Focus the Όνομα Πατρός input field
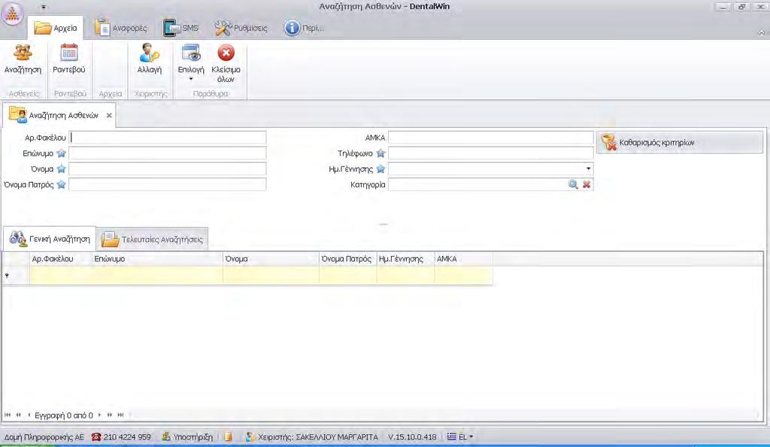This screenshot has height=447, width=770. (x=168, y=184)
